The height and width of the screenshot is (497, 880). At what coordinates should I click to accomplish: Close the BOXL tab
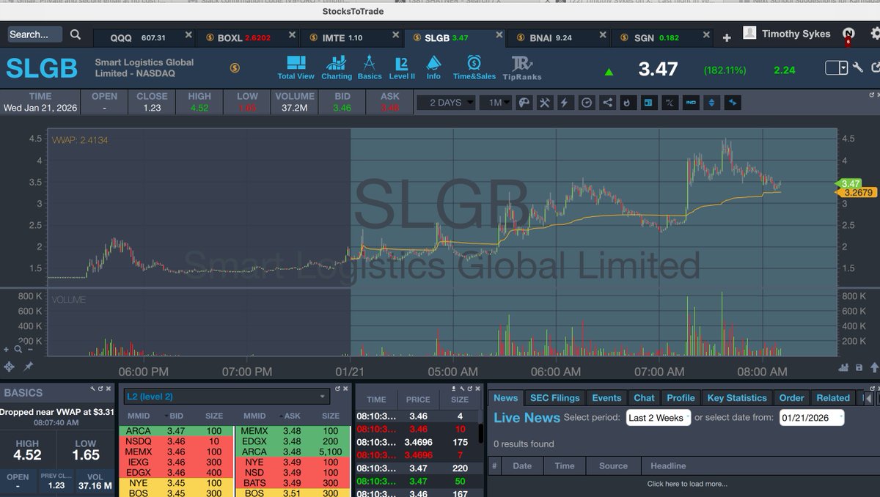[293, 35]
